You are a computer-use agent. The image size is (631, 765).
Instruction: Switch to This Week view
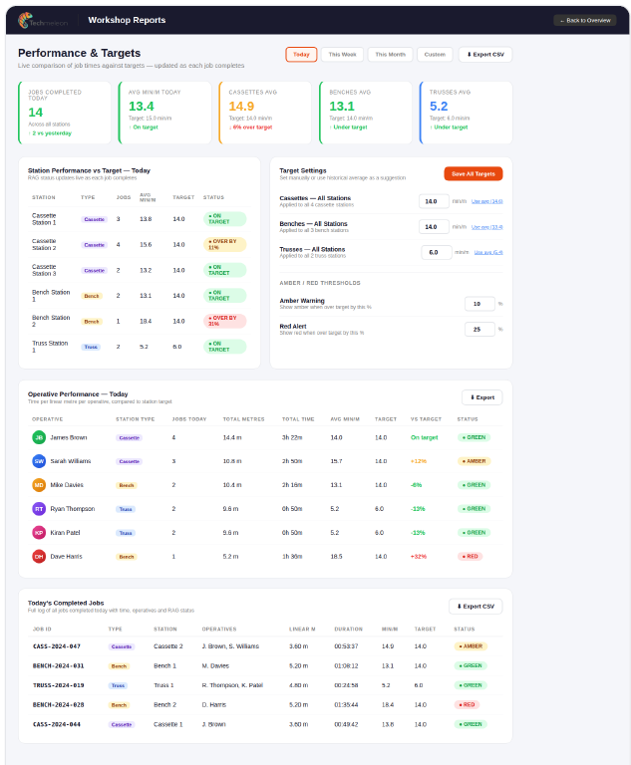point(342,55)
